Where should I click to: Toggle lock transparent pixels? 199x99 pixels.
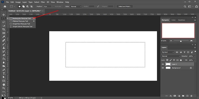(167, 60)
